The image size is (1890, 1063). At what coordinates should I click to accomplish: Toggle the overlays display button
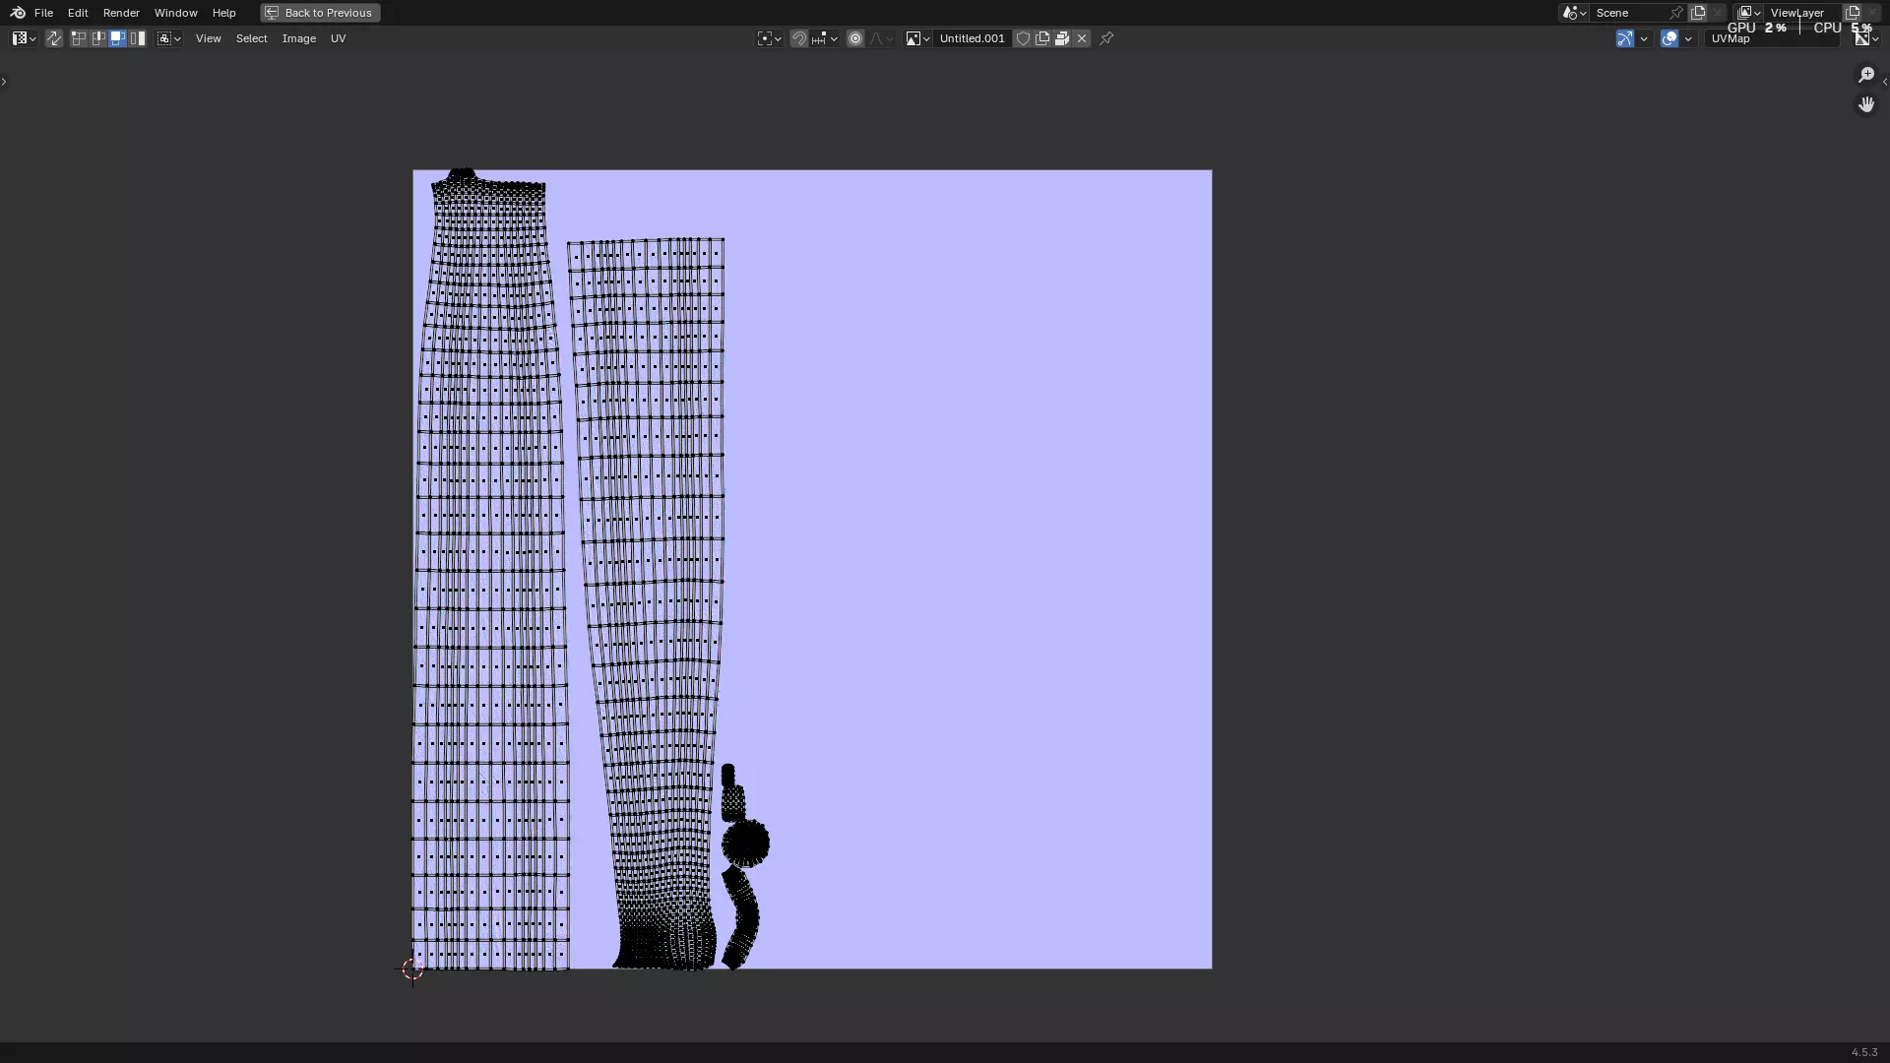pos(1669,38)
